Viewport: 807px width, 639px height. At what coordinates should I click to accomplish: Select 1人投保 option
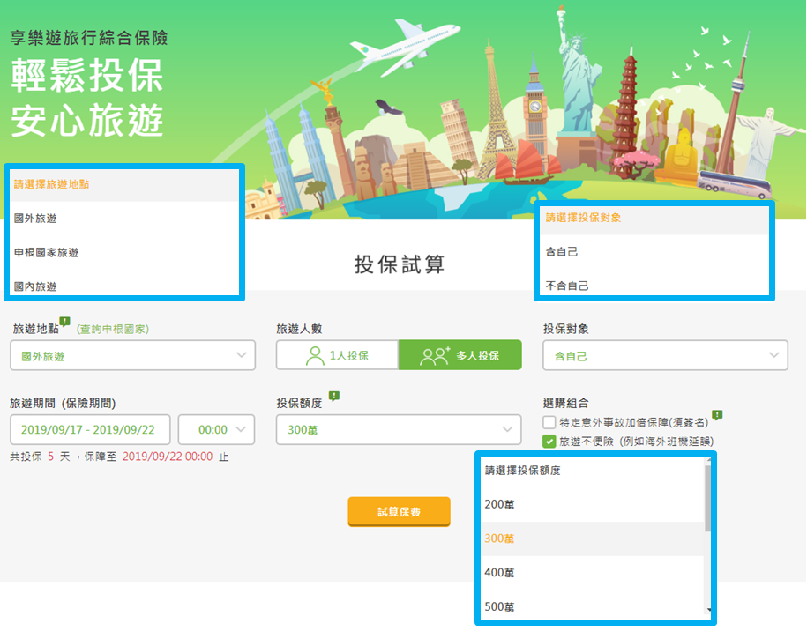pos(337,355)
